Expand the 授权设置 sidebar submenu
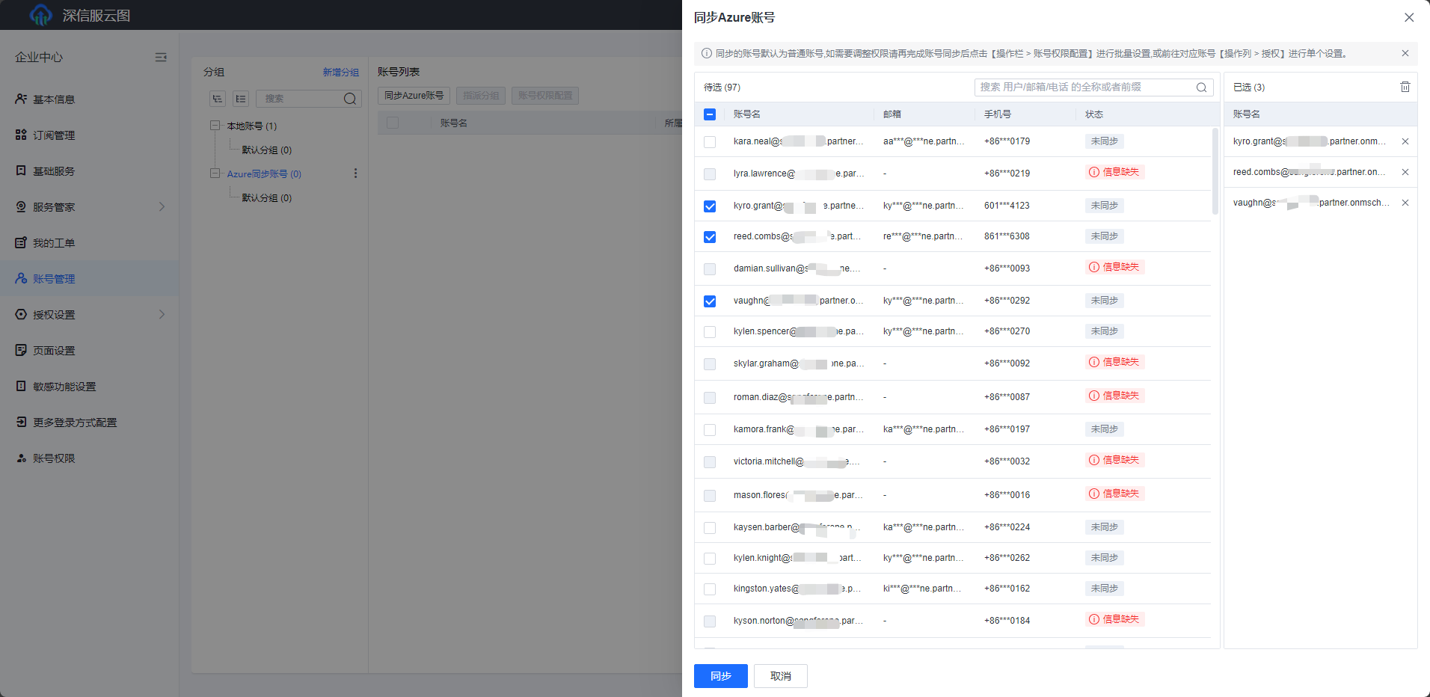 tap(162, 315)
